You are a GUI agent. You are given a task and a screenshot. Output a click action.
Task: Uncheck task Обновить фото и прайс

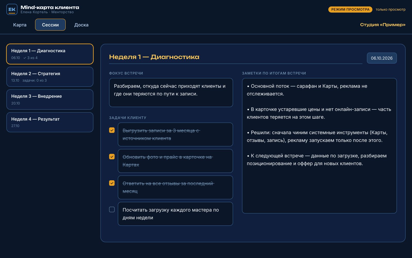[x=112, y=157]
